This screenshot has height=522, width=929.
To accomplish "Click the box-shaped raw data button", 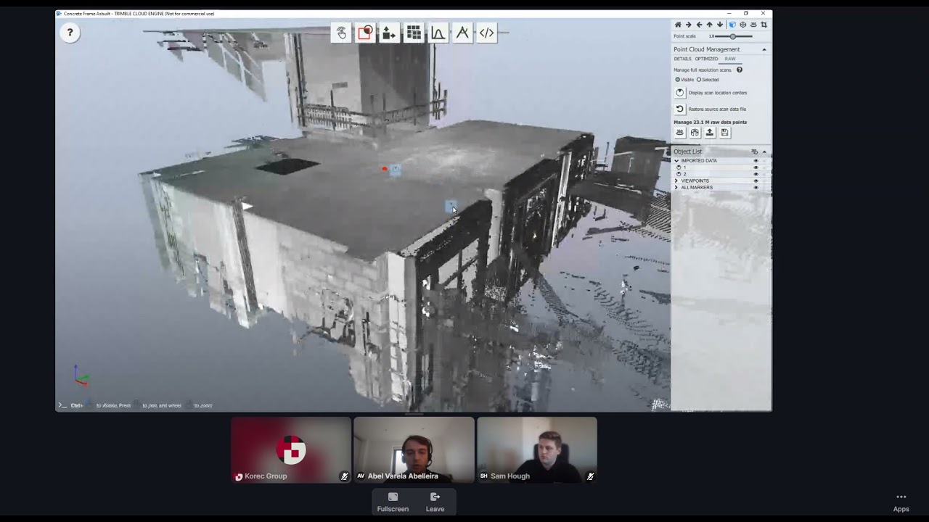I will pyautogui.click(x=695, y=133).
